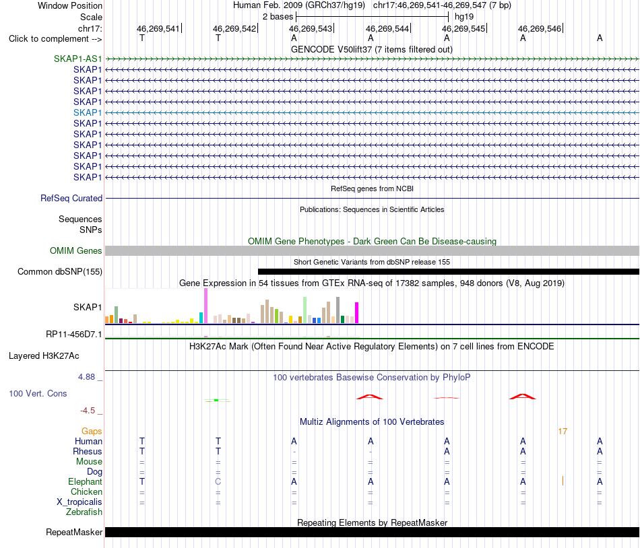The width and height of the screenshot is (640, 548).
Task: Click the SNPs track label
Action: [91, 230]
